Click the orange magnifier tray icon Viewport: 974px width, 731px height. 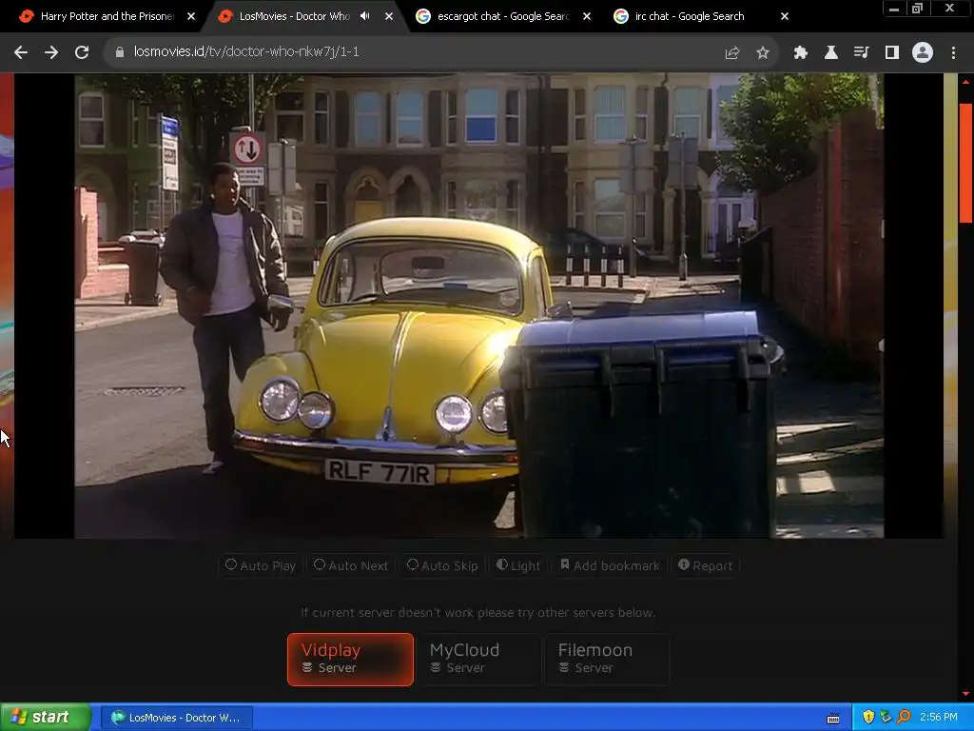tap(904, 718)
